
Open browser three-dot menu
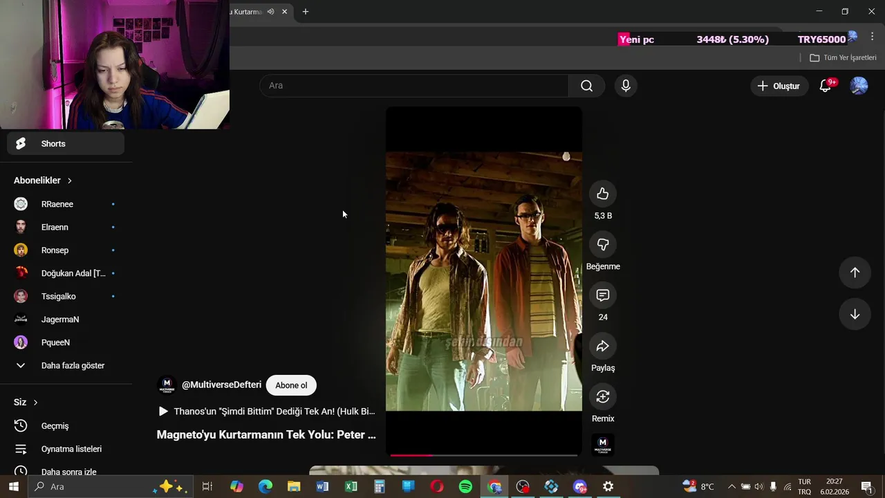872,37
